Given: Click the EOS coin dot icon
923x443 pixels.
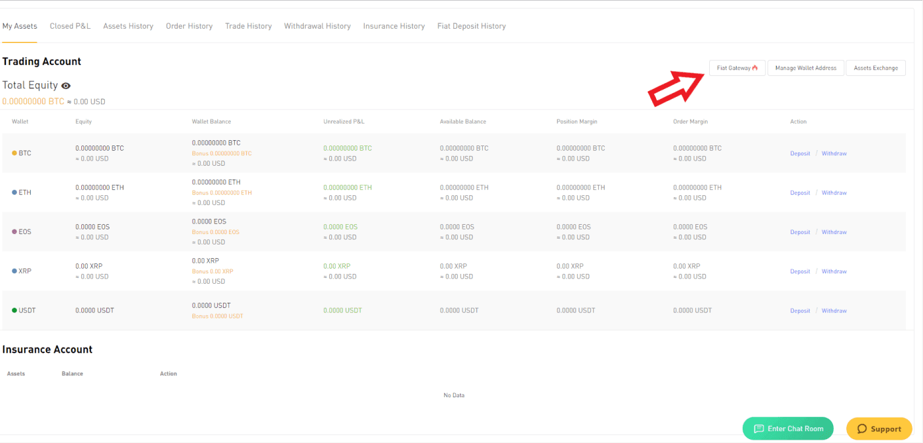Looking at the screenshot, I should pos(14,232).
